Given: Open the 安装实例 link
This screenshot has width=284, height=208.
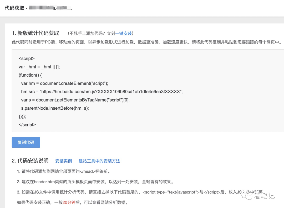Looking at the screenshot, I should (63, 161).
